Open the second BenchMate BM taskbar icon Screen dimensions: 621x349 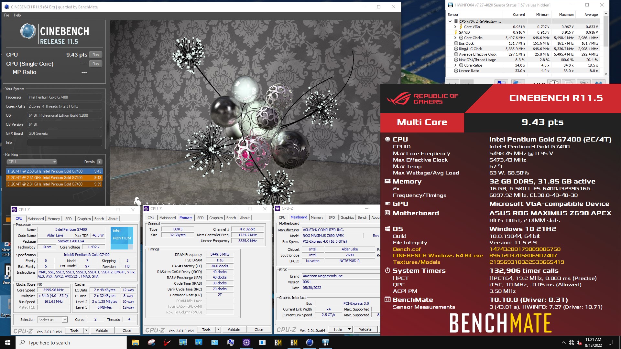[x=294, y=343]
